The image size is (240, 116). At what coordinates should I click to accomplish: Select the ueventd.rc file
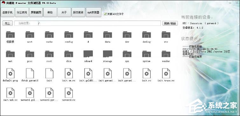(69, 93)
